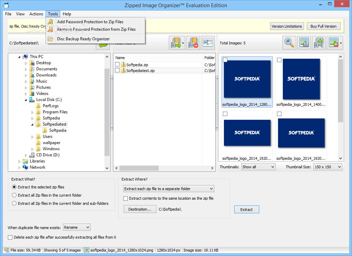
Task: Click the green refresh arrow beside the folder path
Action: pyautogui.click(x=103, y=45)
